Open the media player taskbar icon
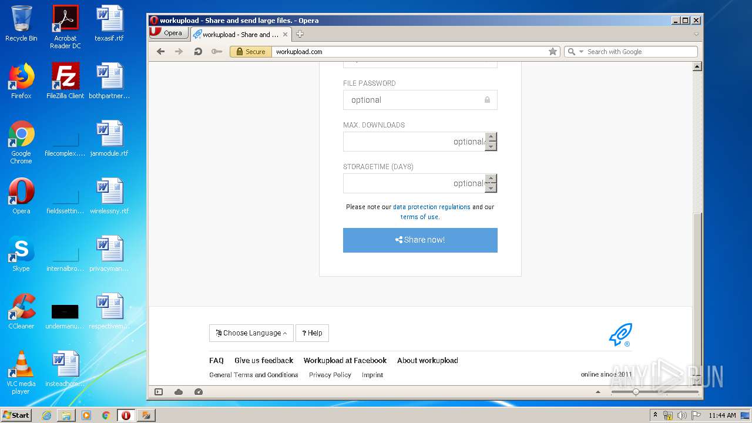 pyautogui.click(x=86, y=415)
